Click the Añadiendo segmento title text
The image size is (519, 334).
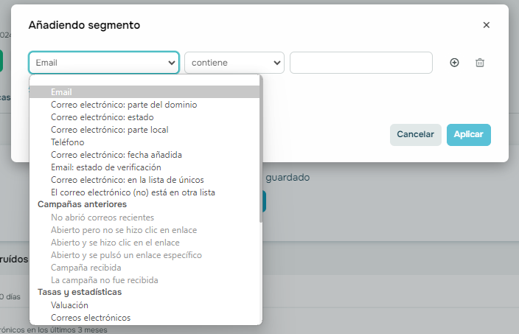pyautogui.click(x=84, y=25)
